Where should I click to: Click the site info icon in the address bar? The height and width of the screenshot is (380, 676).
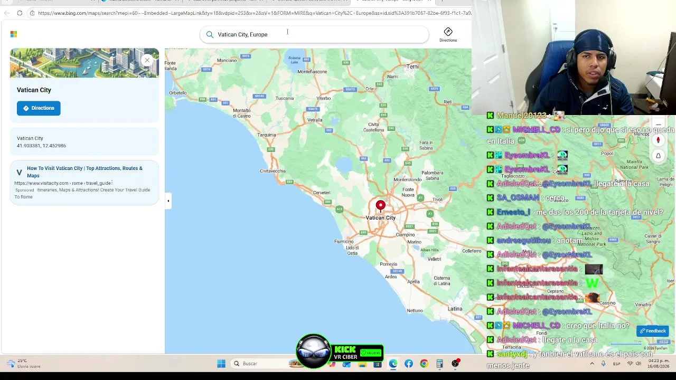[x=32, y=13]
